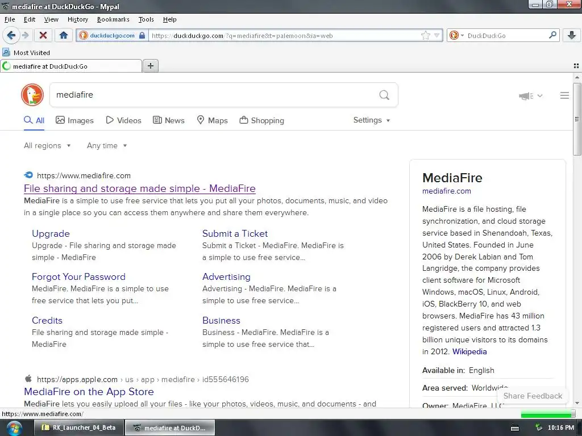Click the forward navigation arrow
This screenshot has width=582, height=436.
point(26,35)
